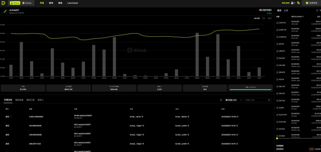
Task: Click the pending spinner beside the first 成交
Action: (11, 117)
